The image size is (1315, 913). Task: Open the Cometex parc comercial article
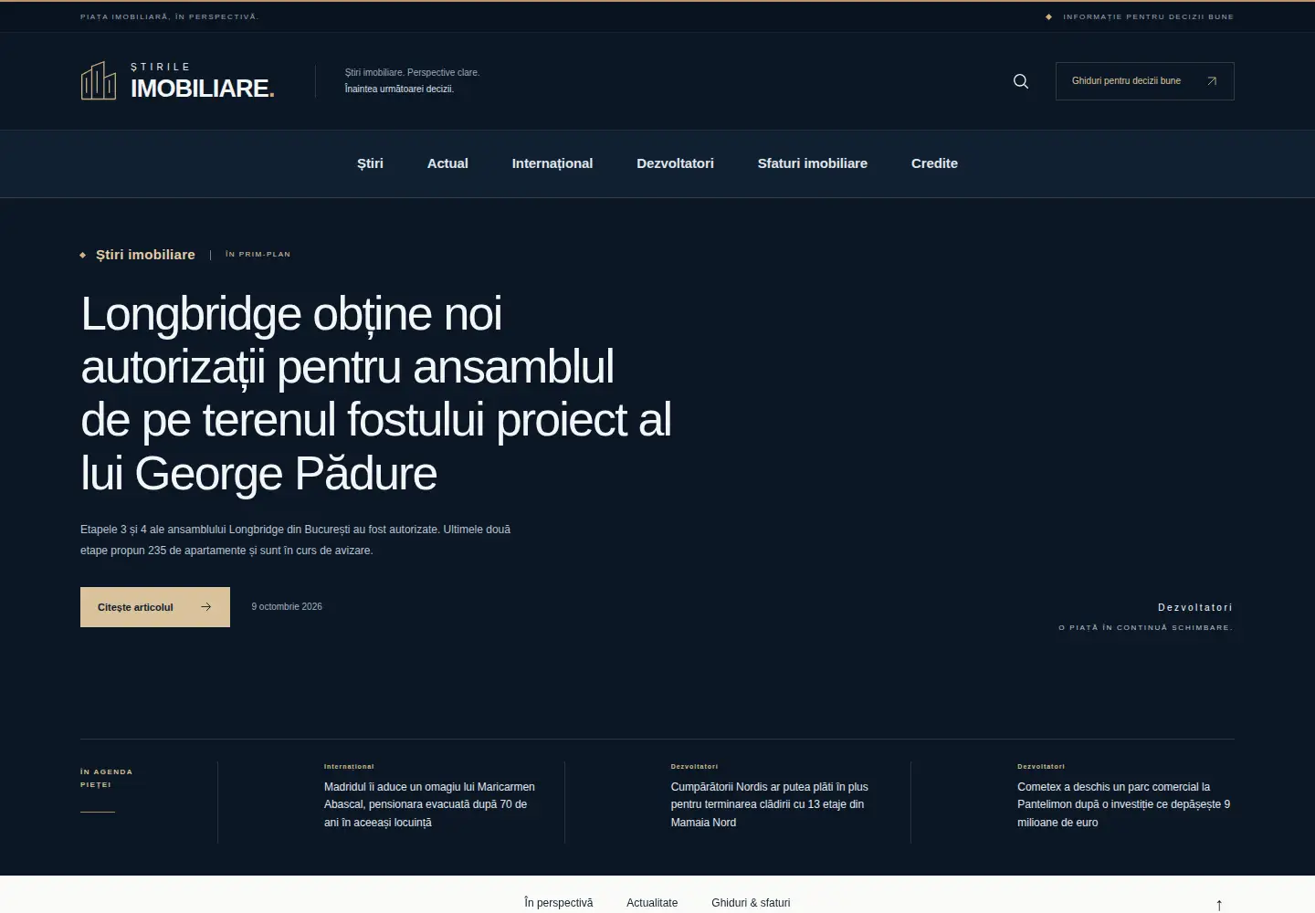click(1123, 804)
